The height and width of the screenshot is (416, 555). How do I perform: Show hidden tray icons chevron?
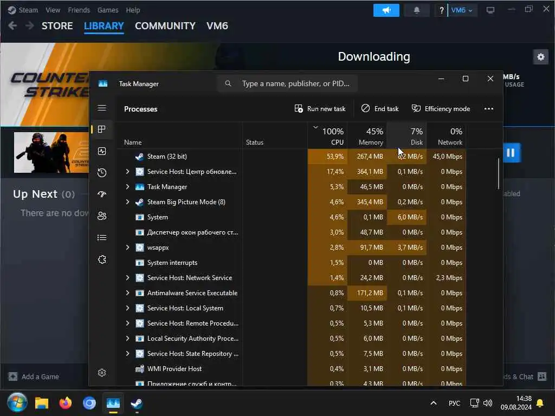[x=433, y=403]
